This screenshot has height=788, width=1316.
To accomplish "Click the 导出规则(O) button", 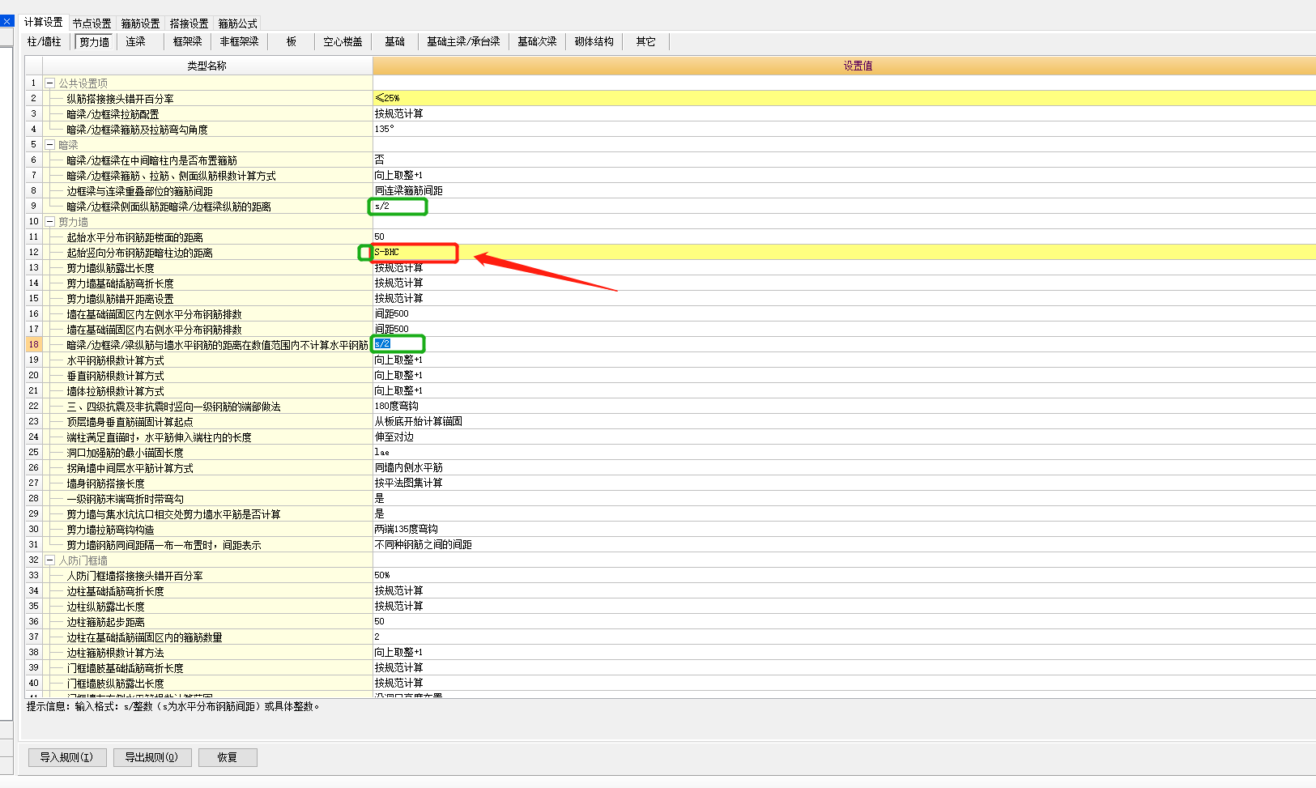I will 151,757.
